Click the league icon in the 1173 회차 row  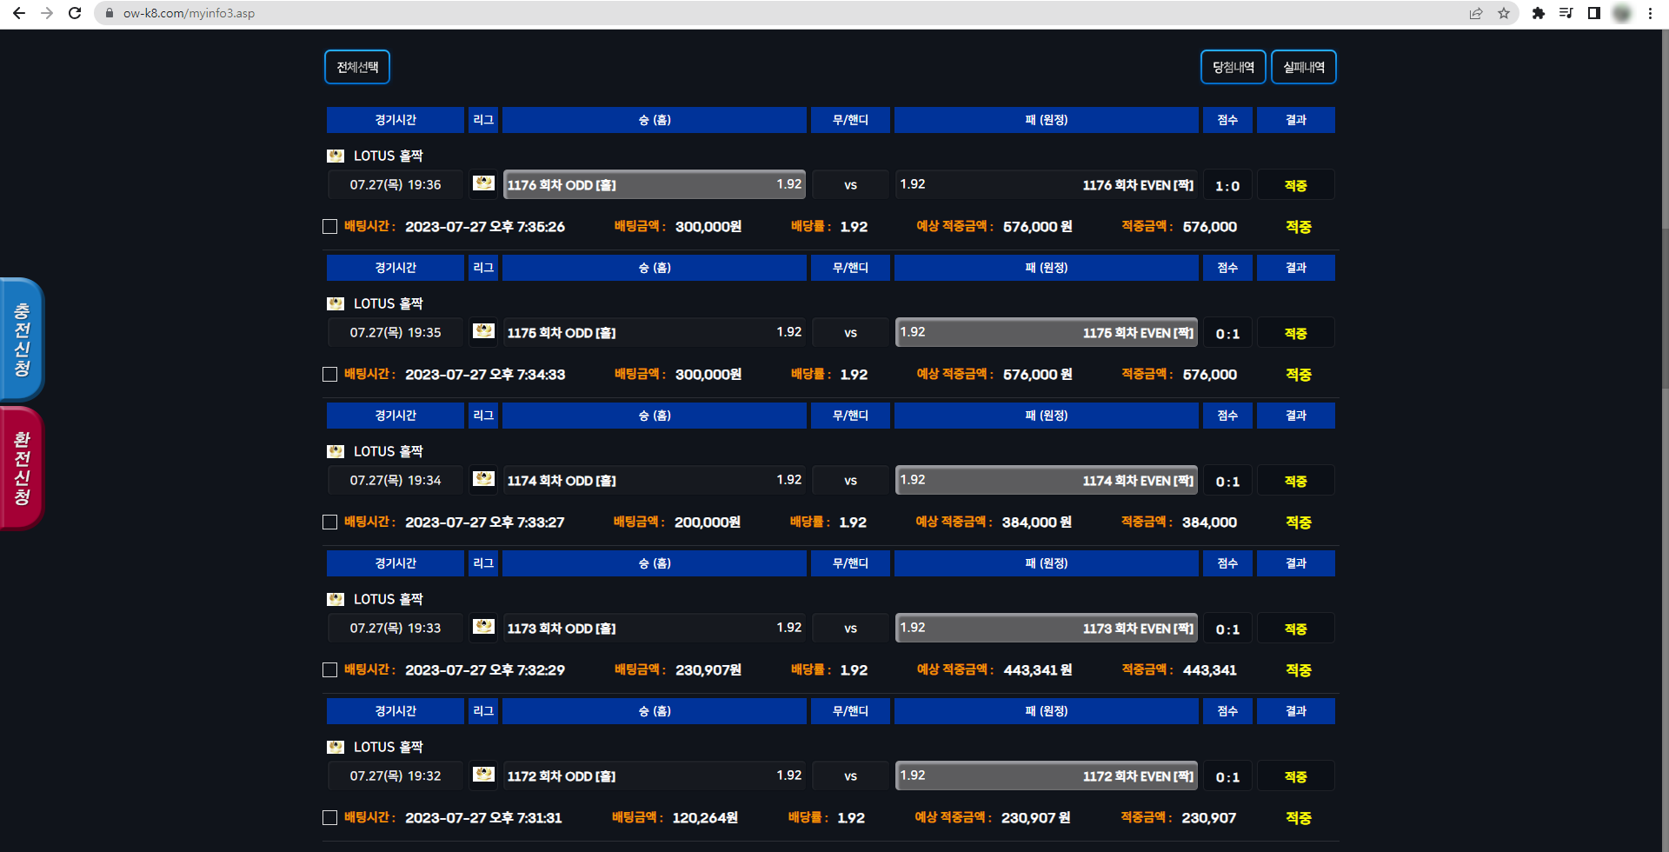coord(483,627)
